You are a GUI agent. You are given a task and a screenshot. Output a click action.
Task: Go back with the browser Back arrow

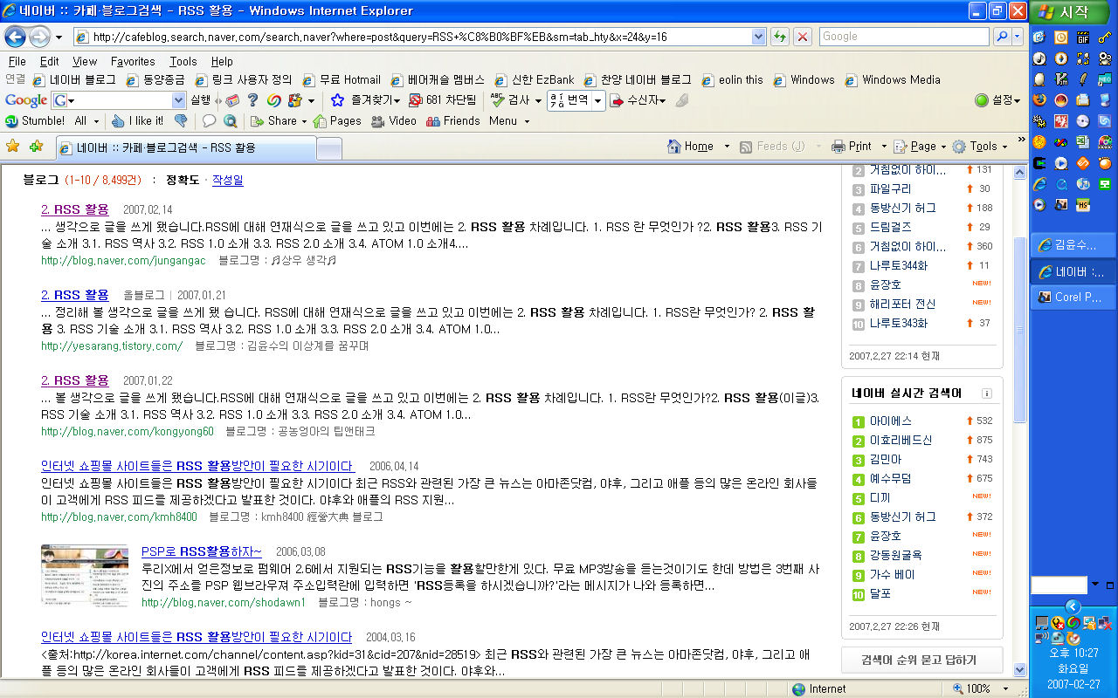pos(15,37)
